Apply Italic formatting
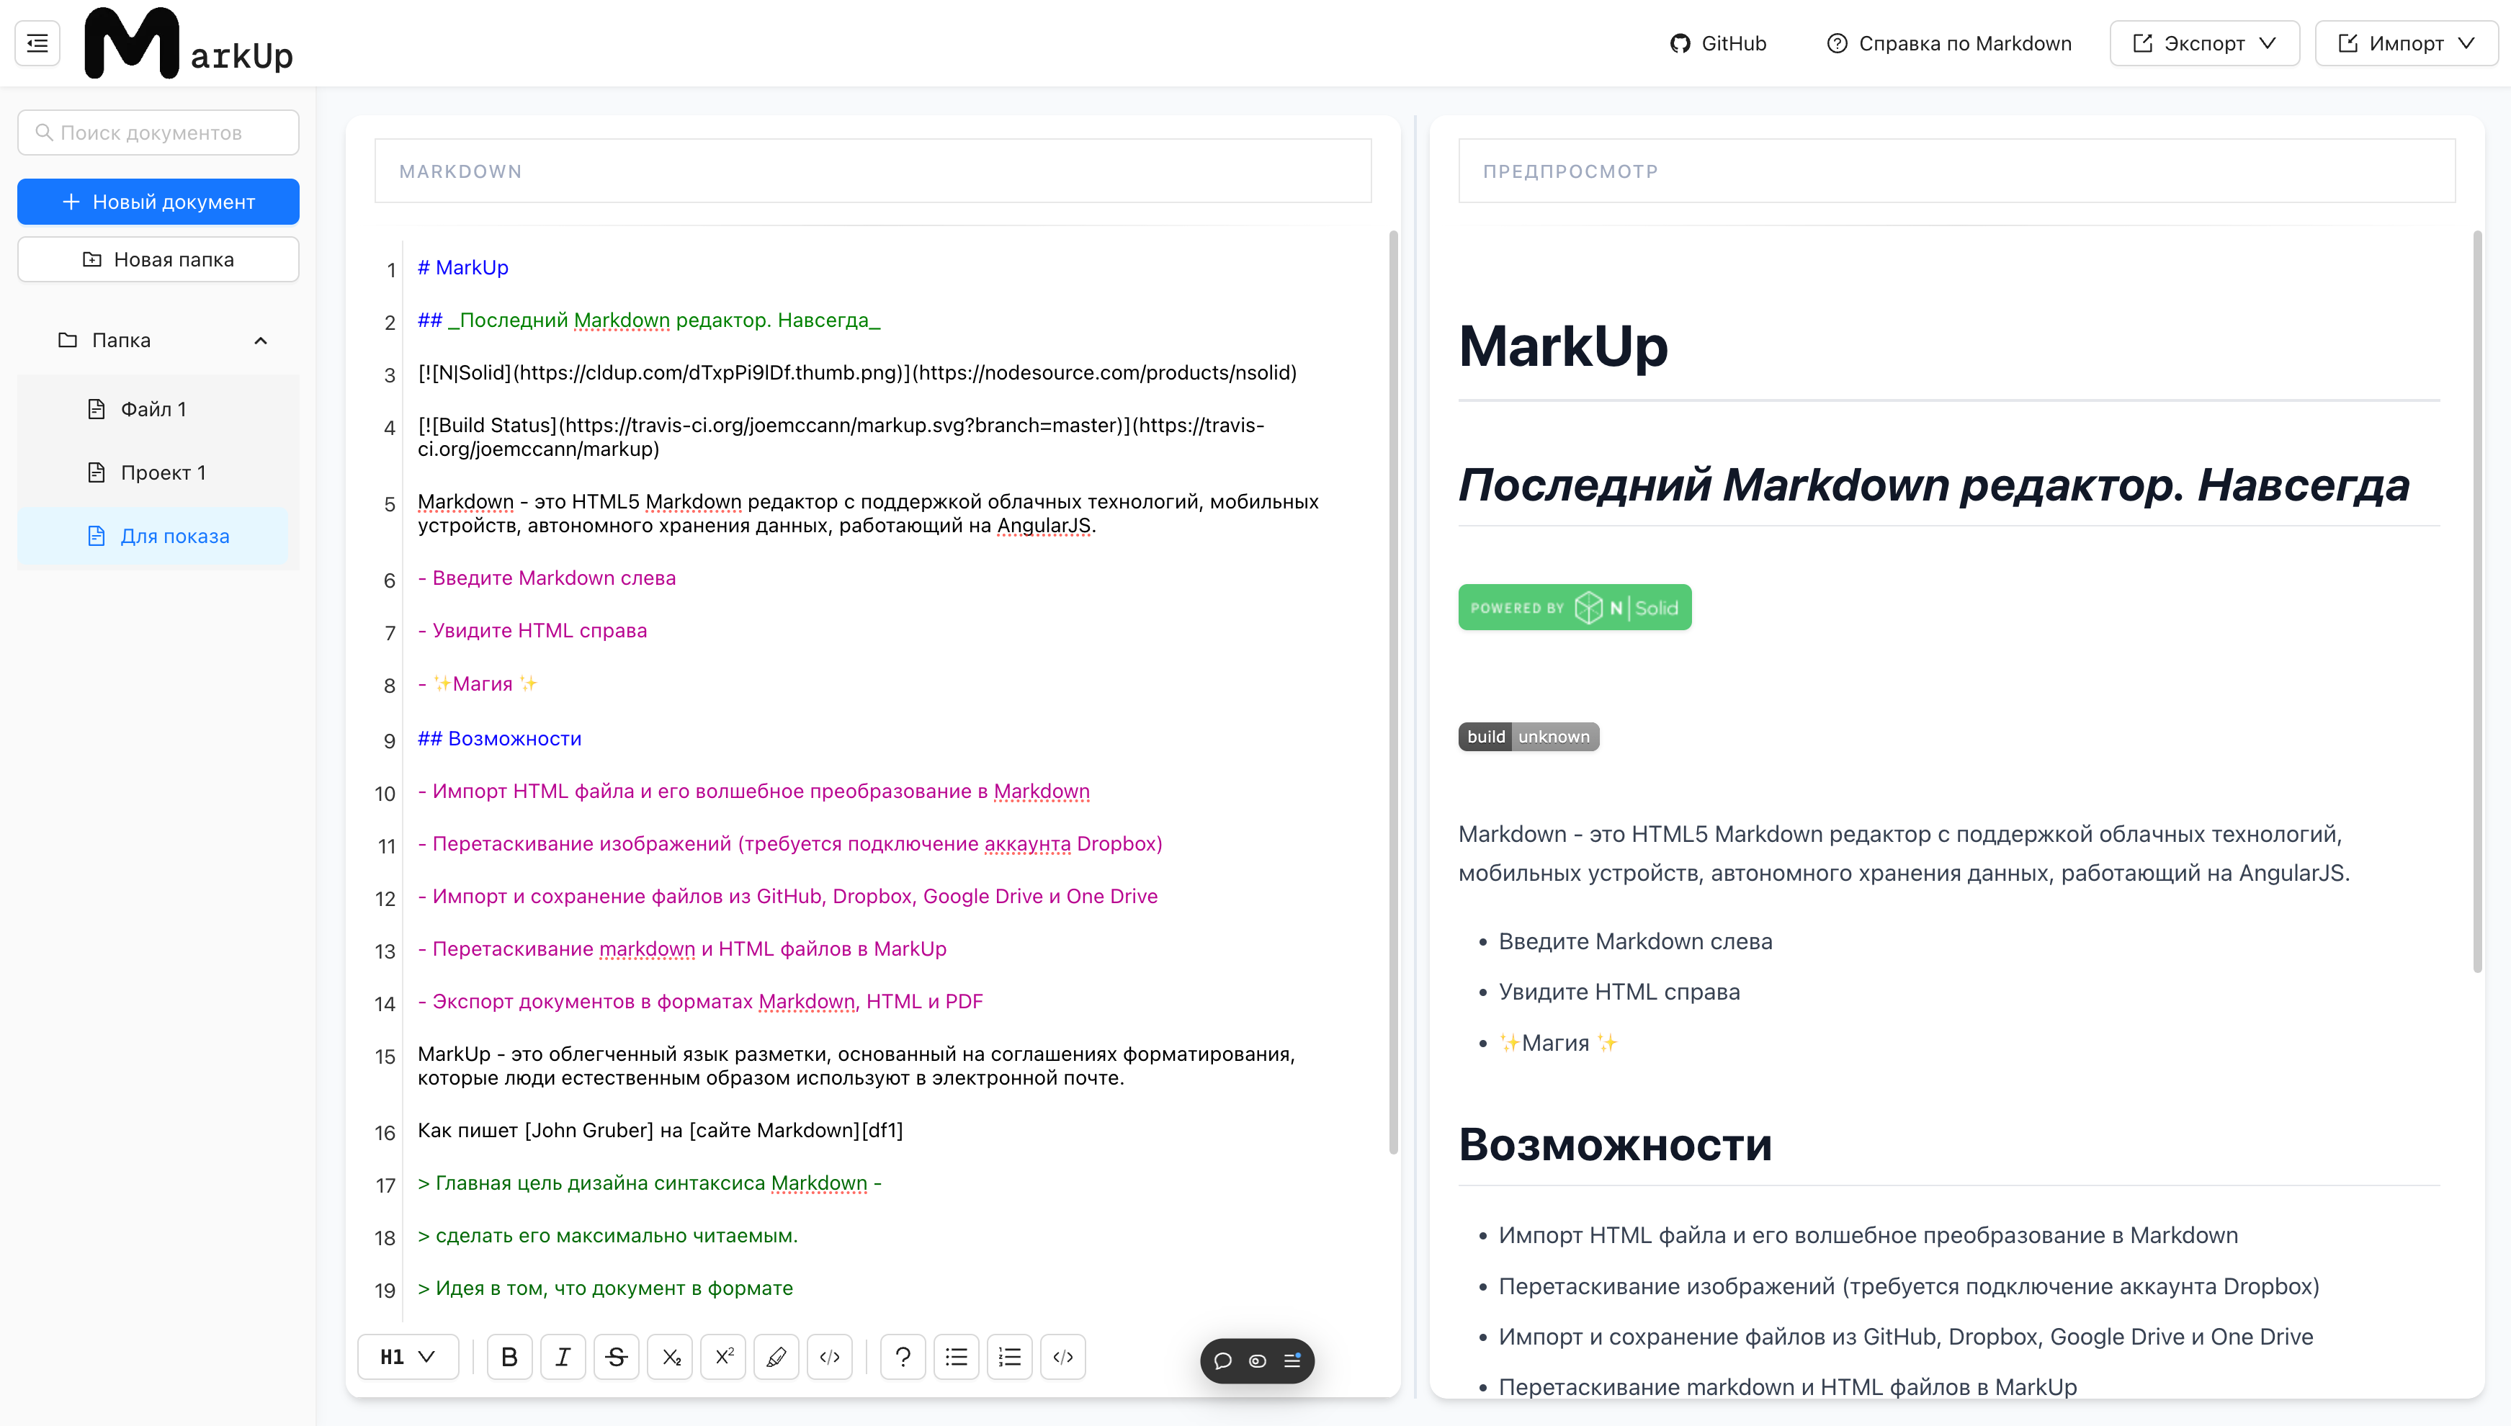Viewport: 2511px width, 1426px height. click(x=563, y=1356)
